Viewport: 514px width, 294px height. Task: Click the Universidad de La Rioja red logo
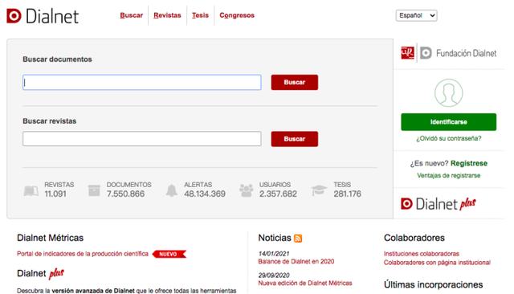(407, 53)
